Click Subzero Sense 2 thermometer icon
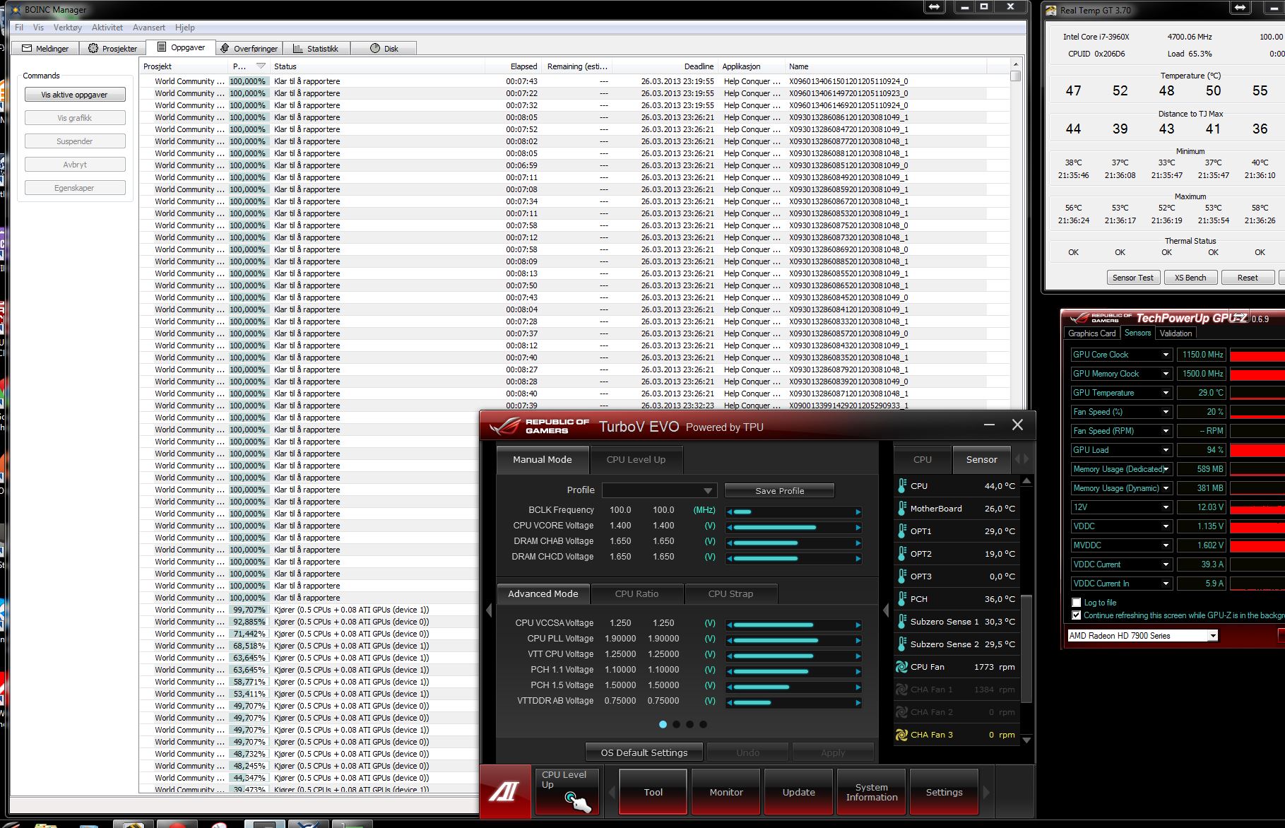The height and width of the screenshot is (828, 1285). (x=902, y=644)
